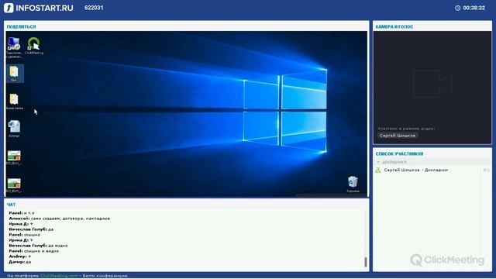Open the Recycle Bin (Корзина) icon

coord(353,184)
